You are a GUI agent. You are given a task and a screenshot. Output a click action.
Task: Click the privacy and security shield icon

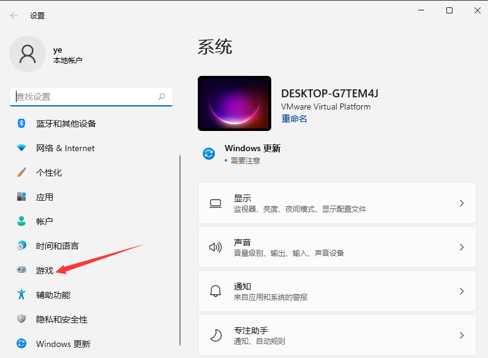21,319
